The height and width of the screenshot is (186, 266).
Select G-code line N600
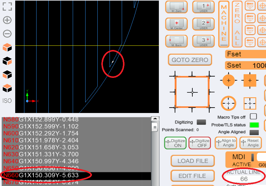76,133
